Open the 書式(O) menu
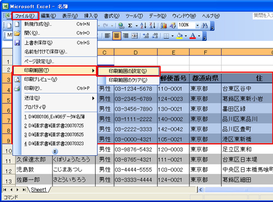This screenshot has height=202, width=273. pyautogui.click(x=111, y=16)
